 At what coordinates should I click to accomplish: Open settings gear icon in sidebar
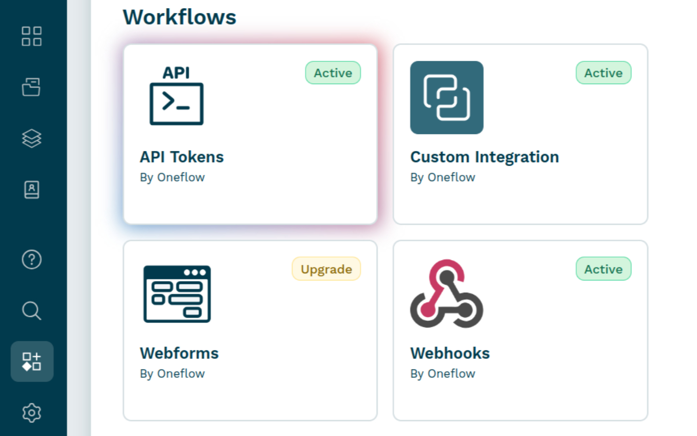[32, 413]
